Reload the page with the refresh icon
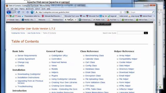The height and width of the screenshot is (93, 166). click(x=19, y=12)
